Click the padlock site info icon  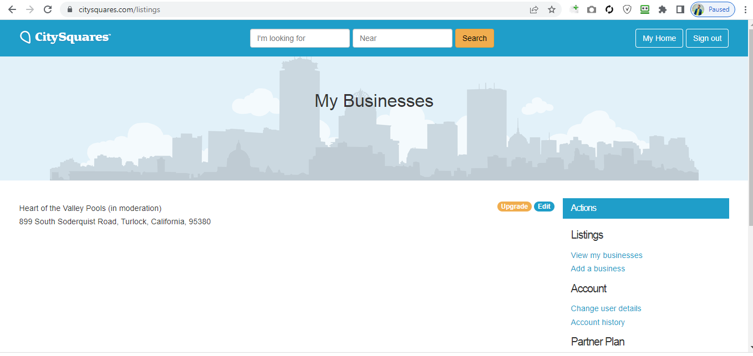70,9
